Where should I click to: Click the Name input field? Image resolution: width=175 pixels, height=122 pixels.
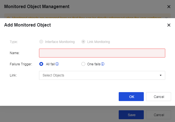tap(102, 53)
